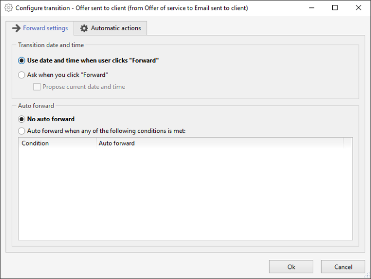371x279 pixels.
Task: Tick the 'Propose current date and time' checkbox
Action: click(37, 87)
